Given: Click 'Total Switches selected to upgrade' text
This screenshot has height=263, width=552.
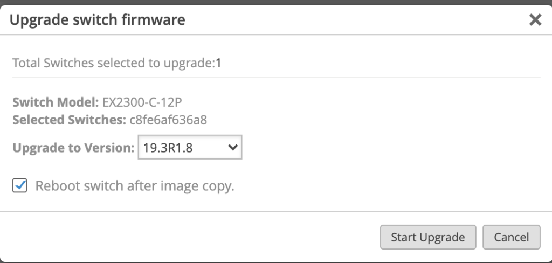Looking at the screenshot, I should click(x=113, y=63).
